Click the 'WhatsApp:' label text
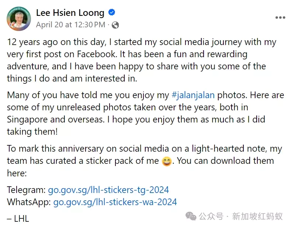292x228 pixels. coord(29,202)
